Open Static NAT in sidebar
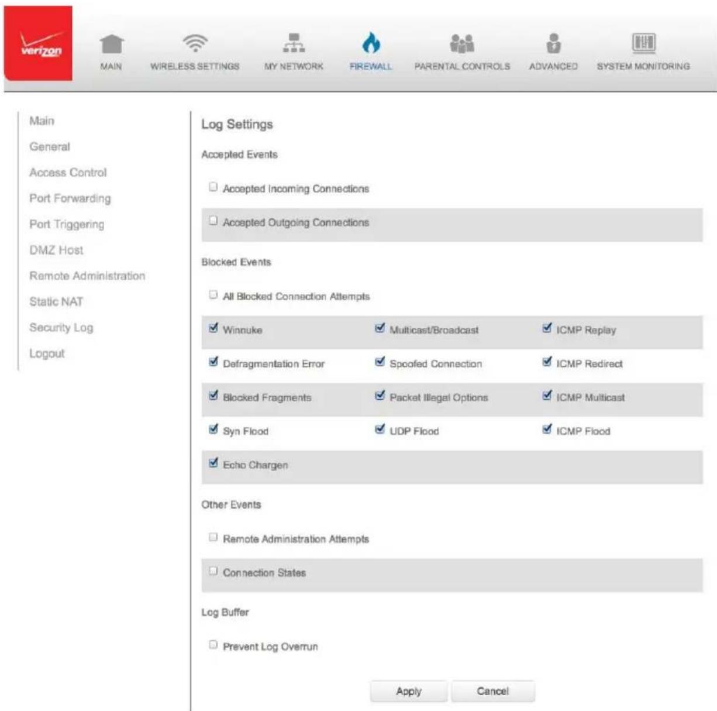 (x=56, y=301)
